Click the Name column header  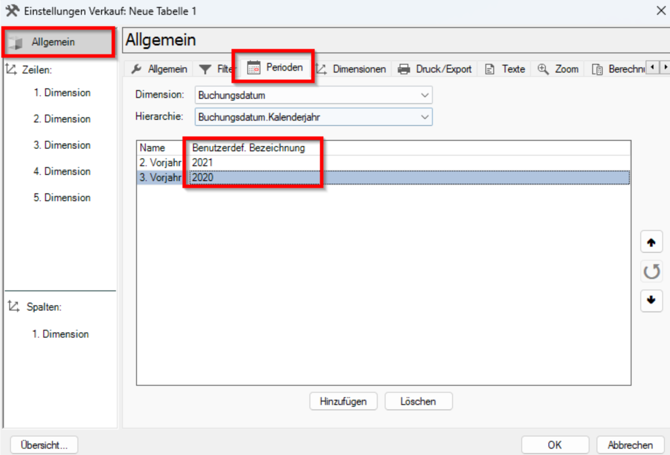click(x=152, y=148)
